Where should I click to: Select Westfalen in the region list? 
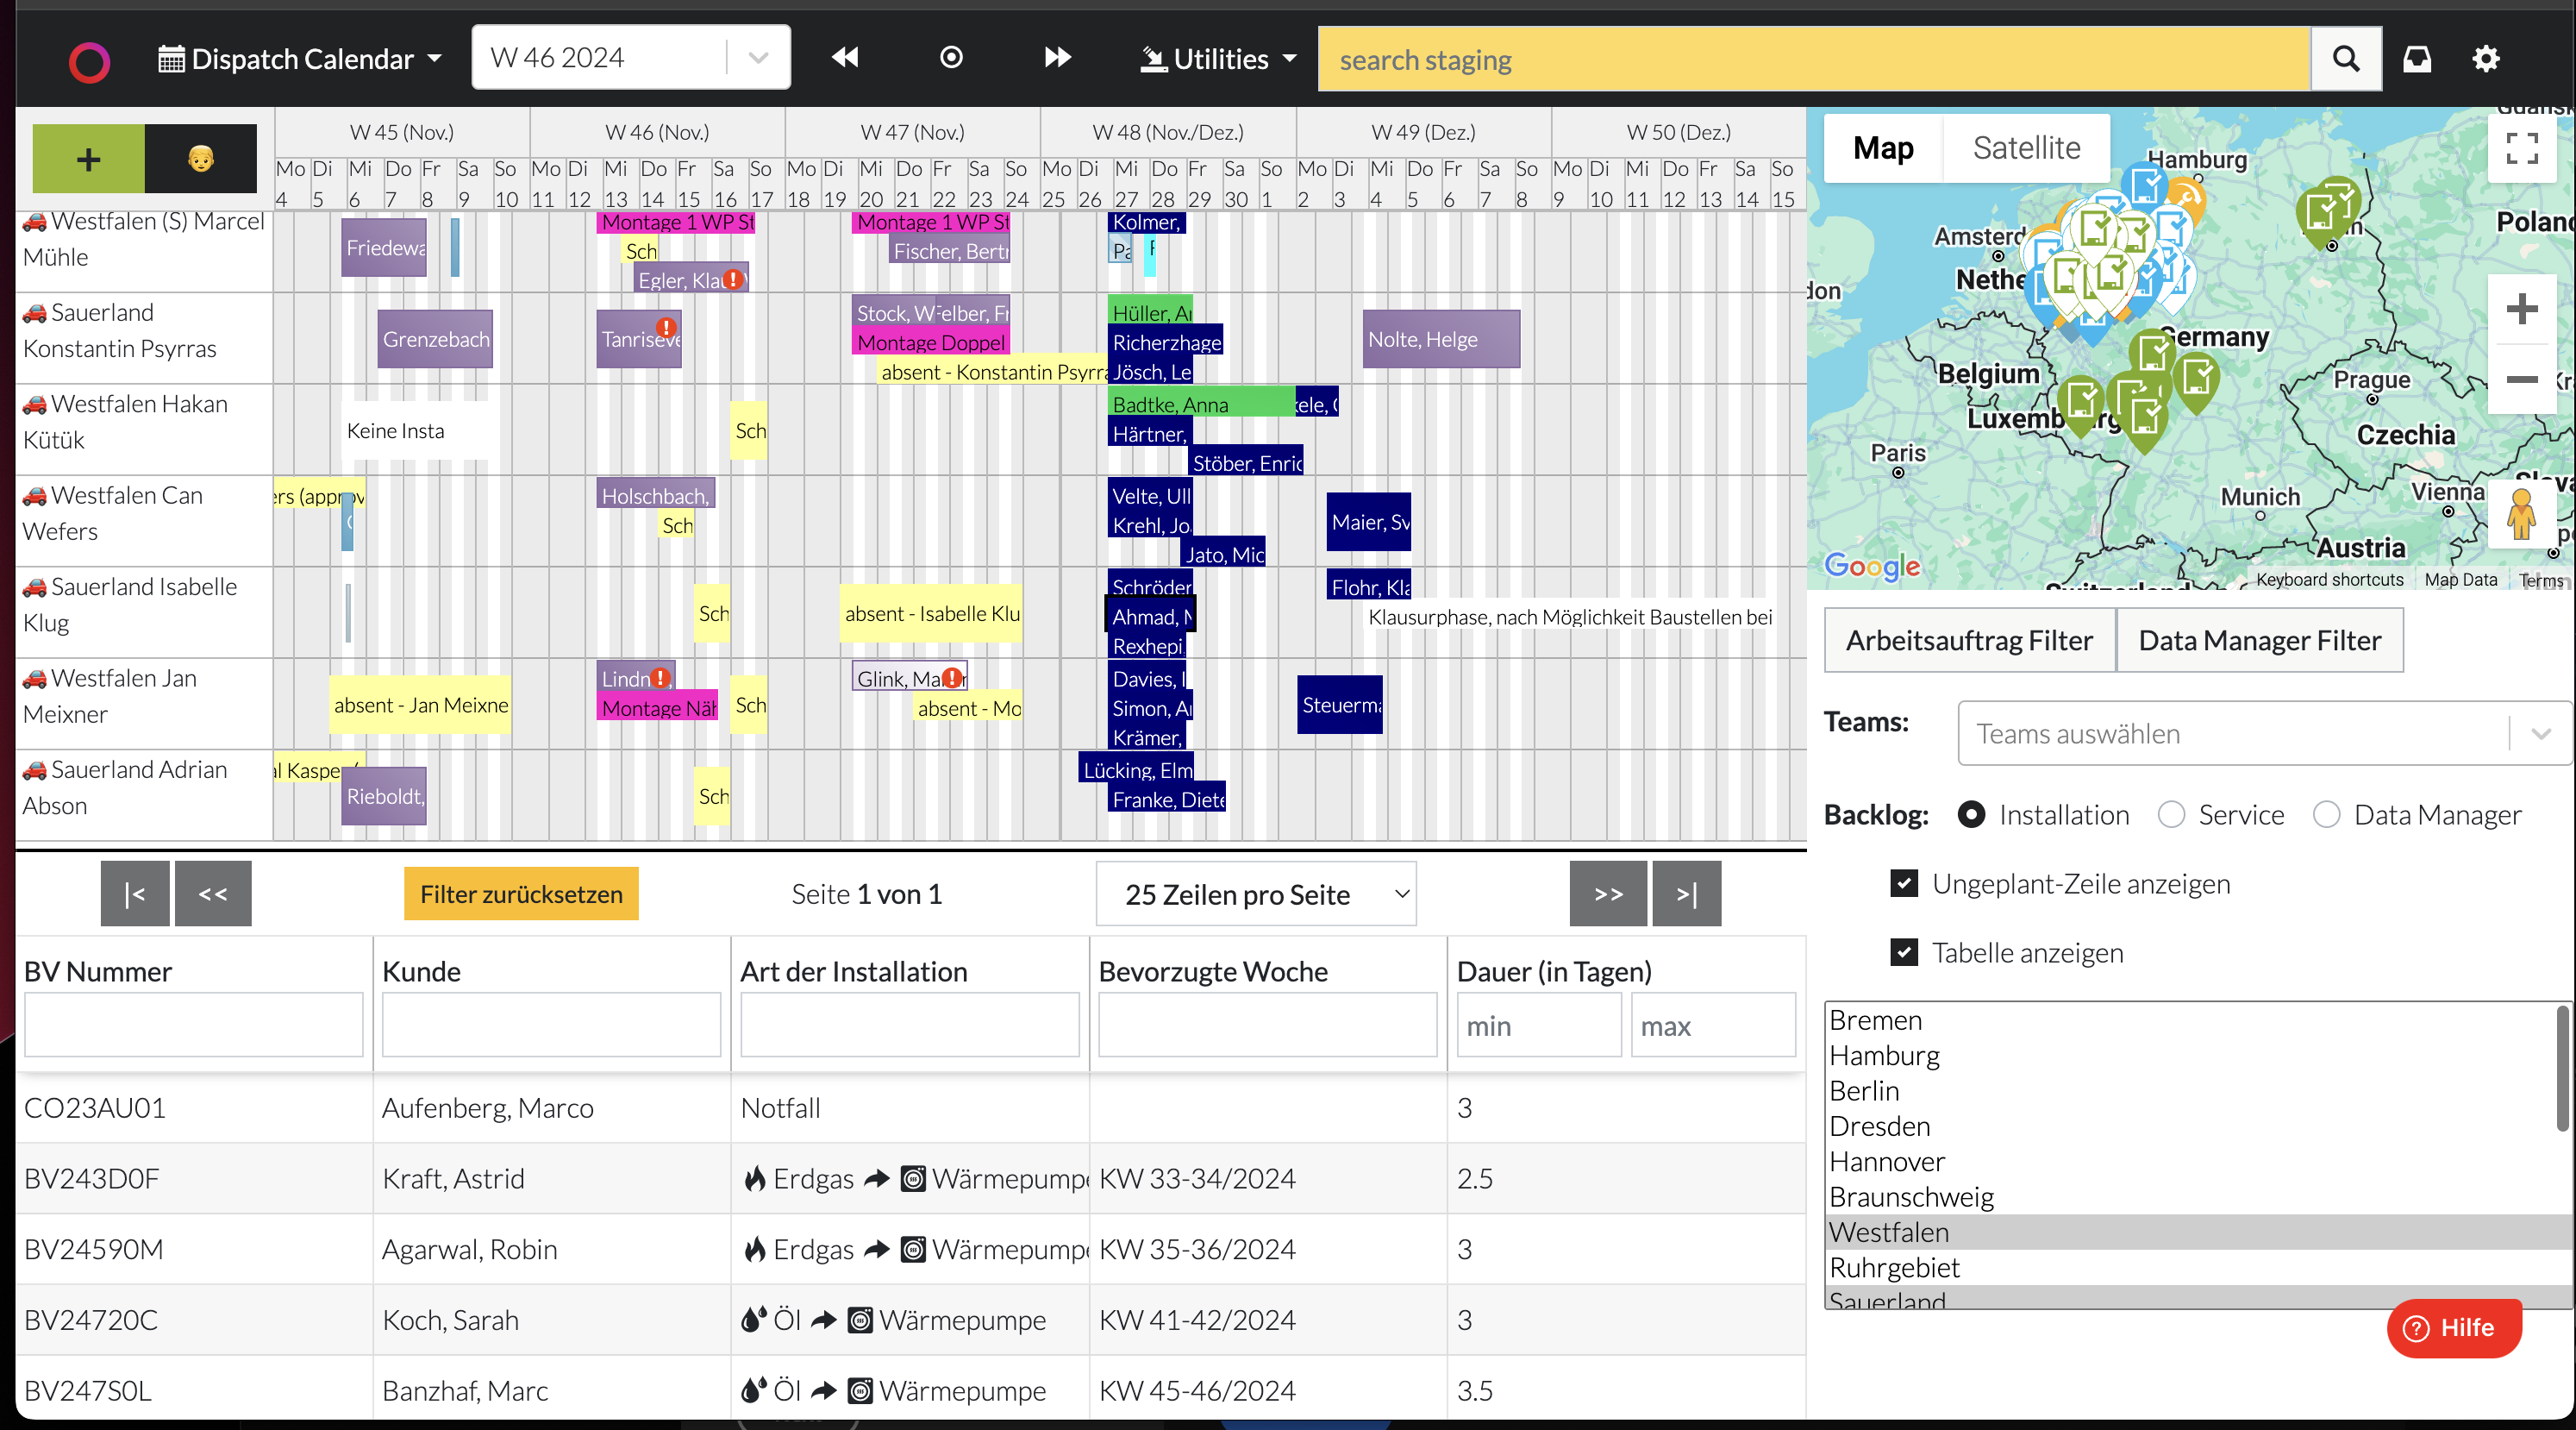pyautogui.click(x=2190, y=1232)
